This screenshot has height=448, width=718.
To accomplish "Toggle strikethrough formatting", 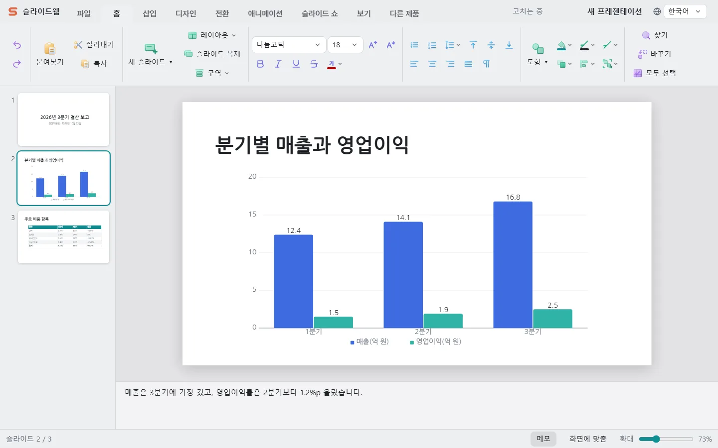I will [314, 64].
